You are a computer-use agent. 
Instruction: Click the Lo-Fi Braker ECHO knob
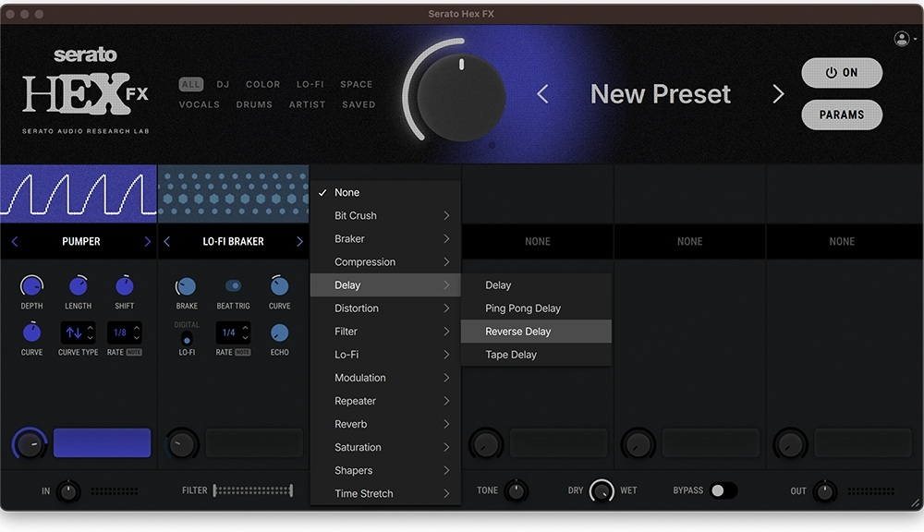click(x=279, y=332)
